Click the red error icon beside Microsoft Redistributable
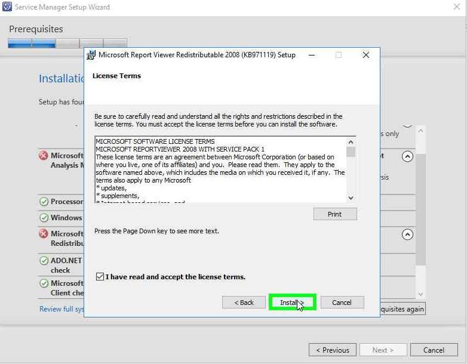 [x=44, y=233]
